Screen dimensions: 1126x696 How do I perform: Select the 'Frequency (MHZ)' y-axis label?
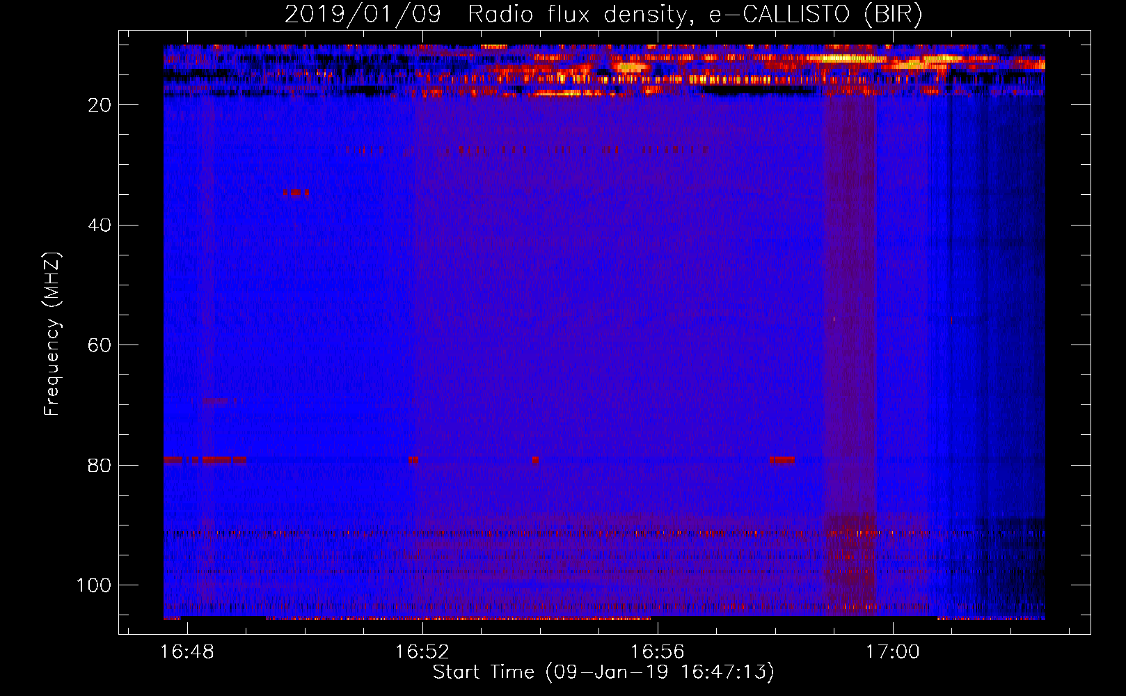tap(52, 333)
